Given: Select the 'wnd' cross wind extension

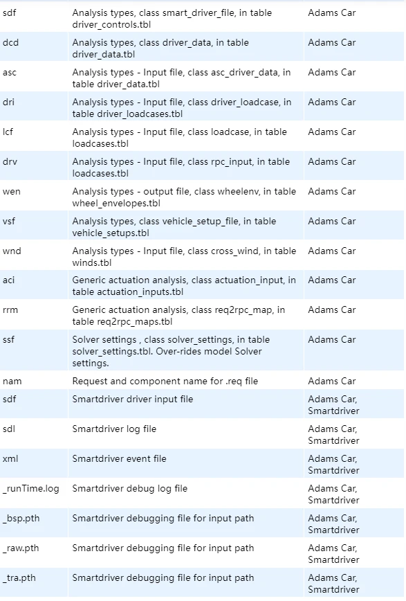Looking at the screenshot, I should [x=12, y=251].
